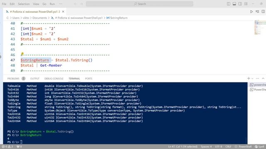Go back with the navigation arrow
Viewport: 266px width, 149px height.
(75, 4)
